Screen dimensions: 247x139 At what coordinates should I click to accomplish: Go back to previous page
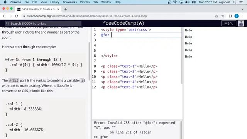[4, 16]
